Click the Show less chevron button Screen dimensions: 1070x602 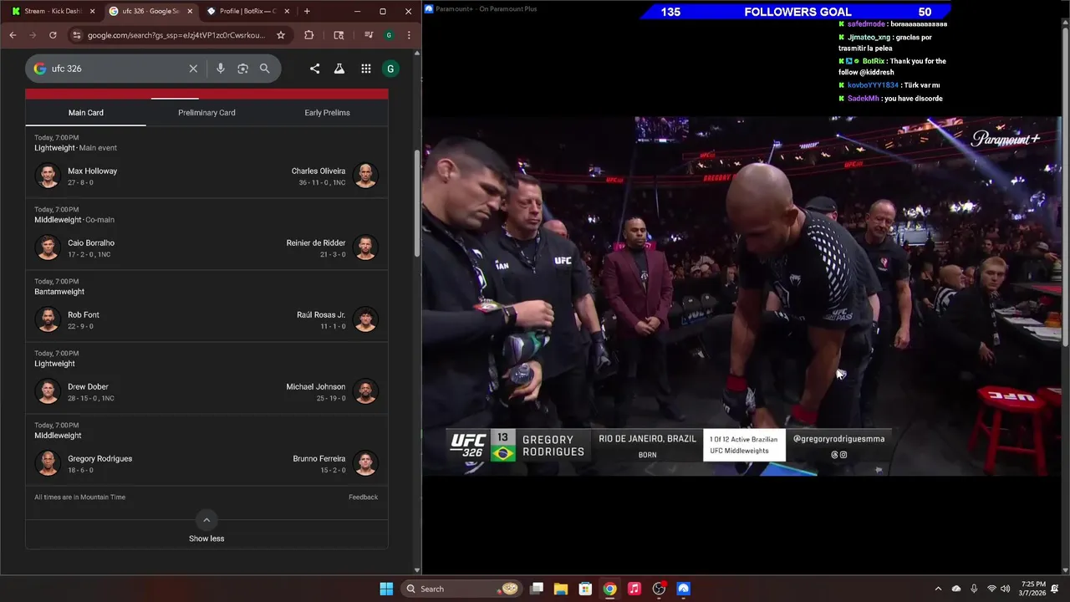tap(206, 519)
